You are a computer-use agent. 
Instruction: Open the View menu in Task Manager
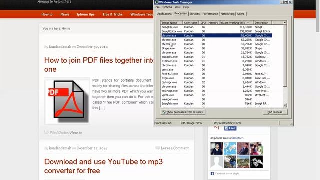click(x=178, y=7)
